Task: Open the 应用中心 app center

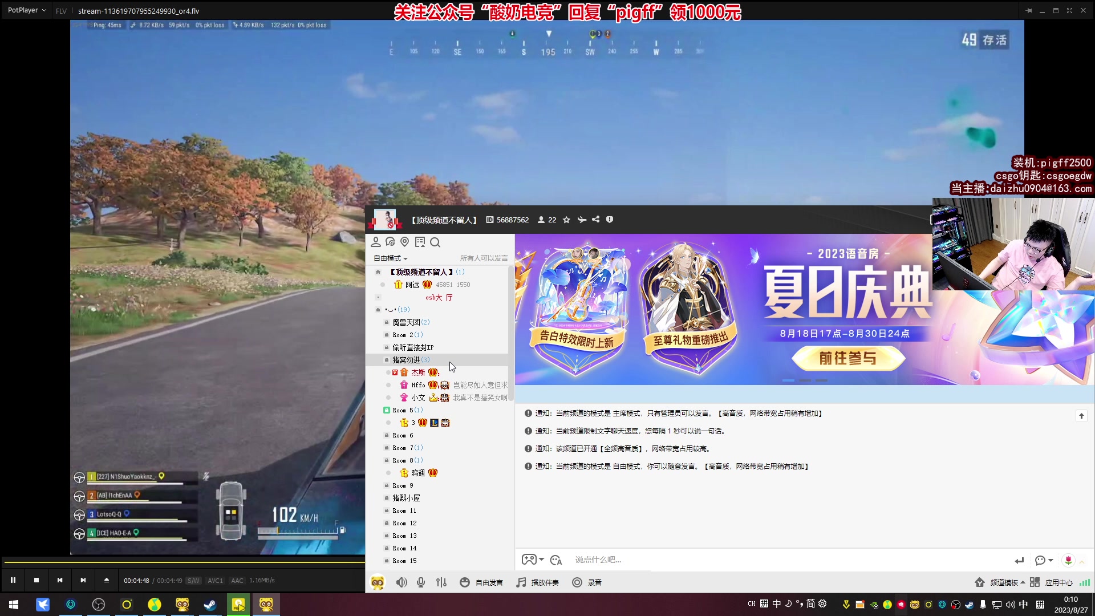Action: (x=1052, y=582)
